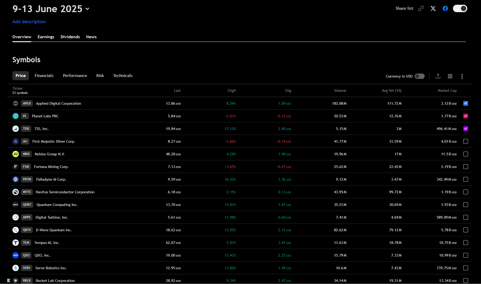Check the QXO, Inc. checkbox
The height and width of the screenshot is (284, 481).
click(x=466, y=255)
